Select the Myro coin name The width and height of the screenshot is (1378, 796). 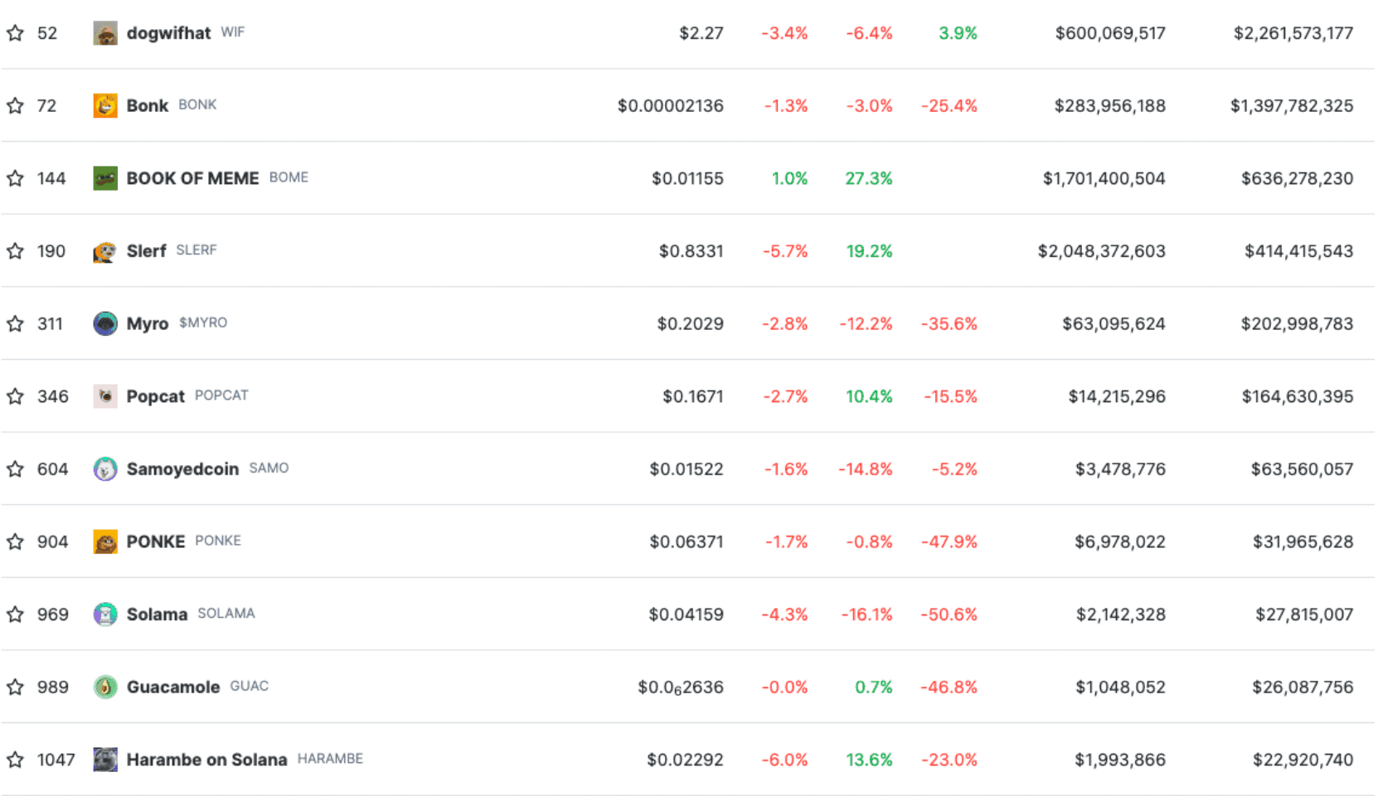click(148, 324)
